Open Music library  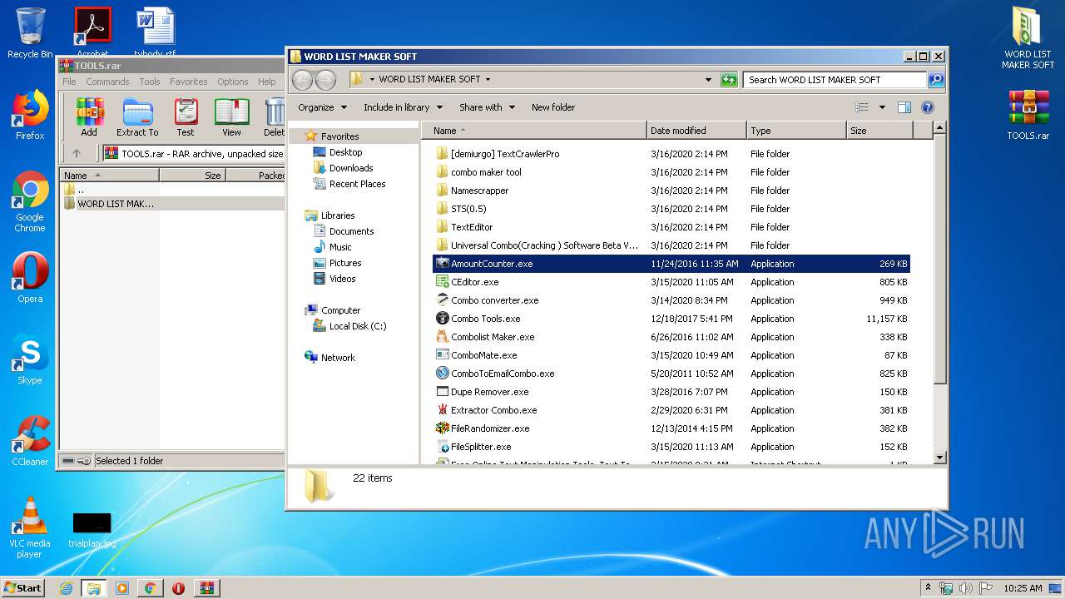tap(339, 247)
